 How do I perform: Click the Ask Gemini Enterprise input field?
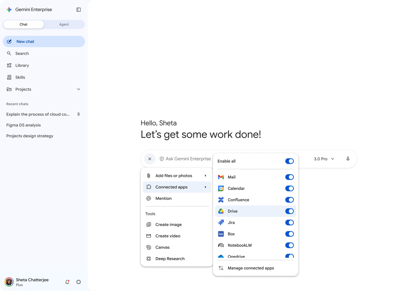pos(188,159)
